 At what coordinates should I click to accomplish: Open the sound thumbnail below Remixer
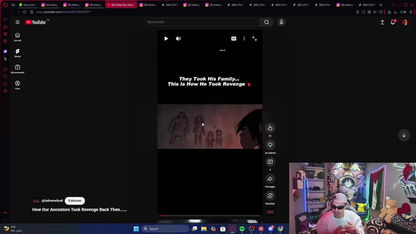tap(270, 212)
